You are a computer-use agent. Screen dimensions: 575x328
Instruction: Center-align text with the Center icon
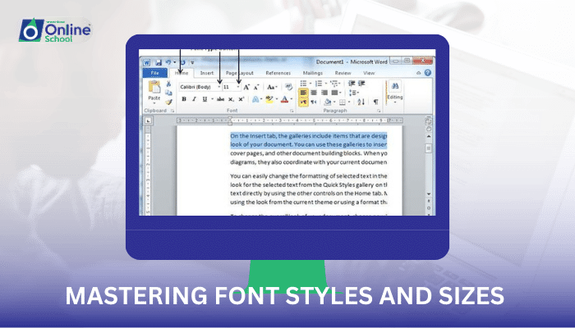click(314, 93)
